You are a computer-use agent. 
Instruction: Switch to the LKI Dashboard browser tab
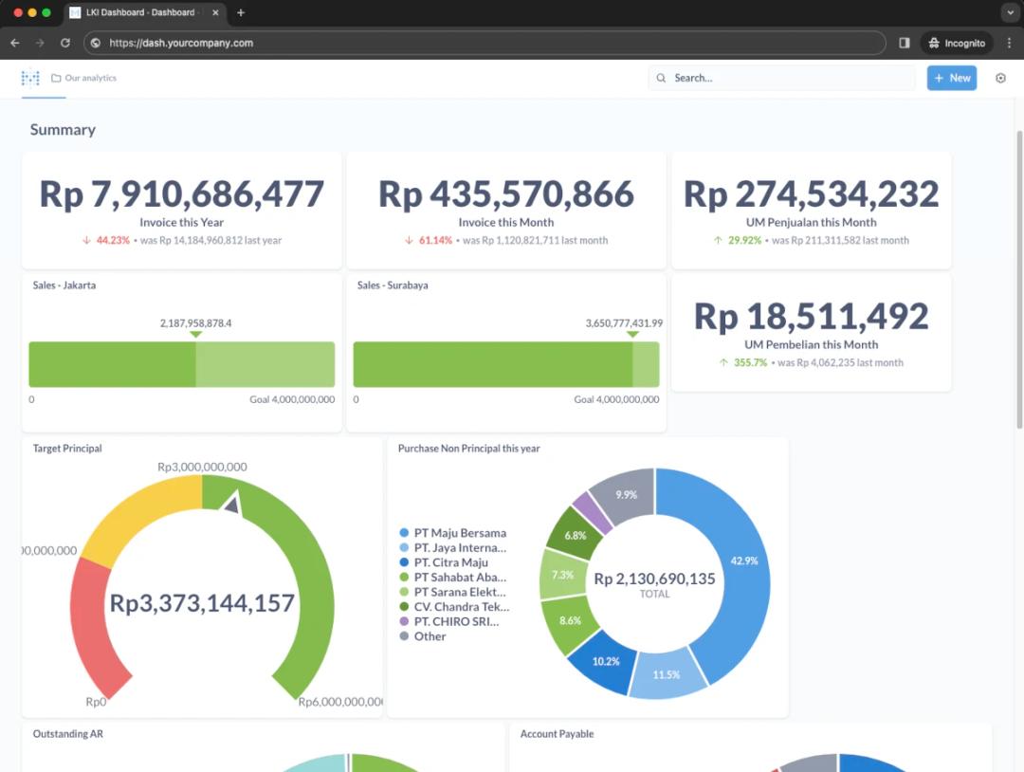click(142, 13)
